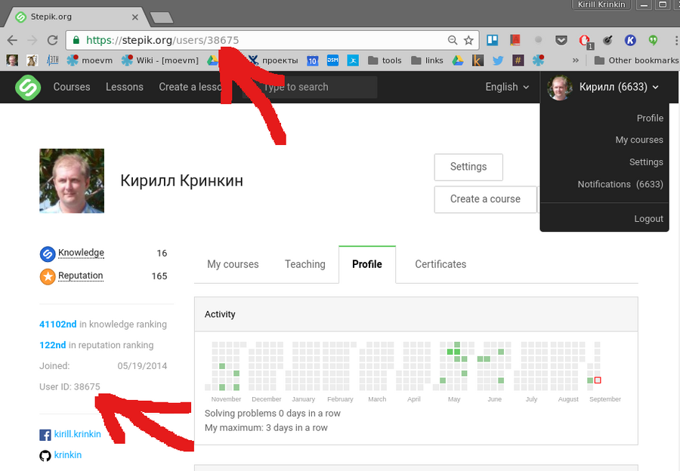Click the Stepik logo icon in navbar

[28, 87]
